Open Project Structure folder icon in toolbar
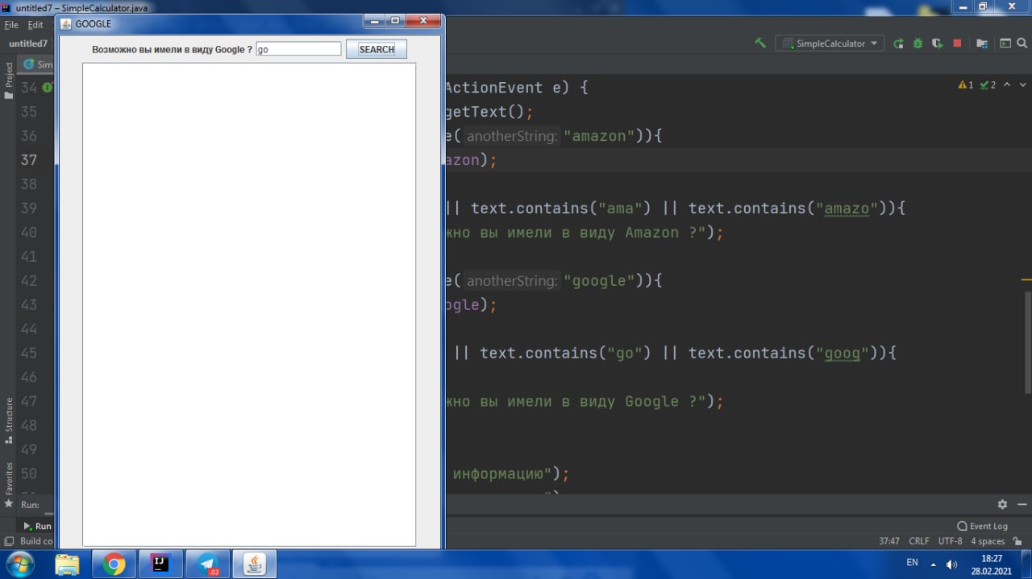Viewport: 1032px width, 579px height. (982, 43)
